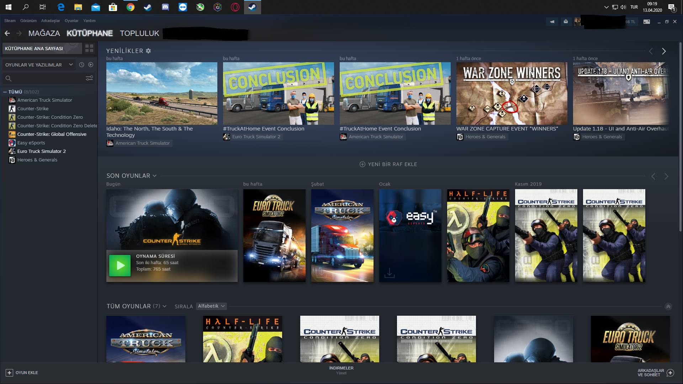The width and height of the screenshot is (683, 384).
Task: Open the Görünüm menu
Action: pyautogui.click(x=28, y=21)
